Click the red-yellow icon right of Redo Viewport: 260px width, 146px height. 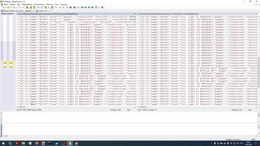[27, 7]
